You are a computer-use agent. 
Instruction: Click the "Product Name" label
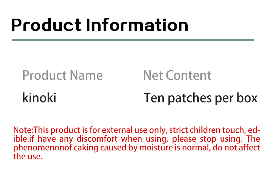pos(62,75)
